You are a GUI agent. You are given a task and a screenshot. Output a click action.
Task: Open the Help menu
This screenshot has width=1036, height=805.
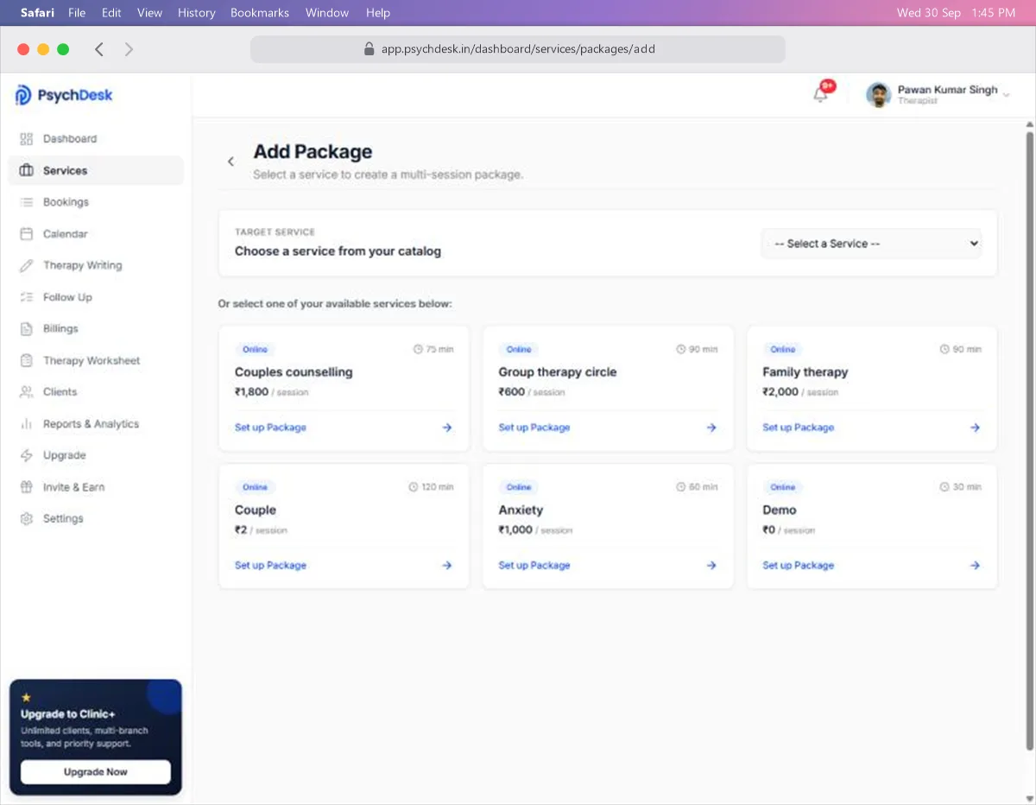(x=378, y=13)
